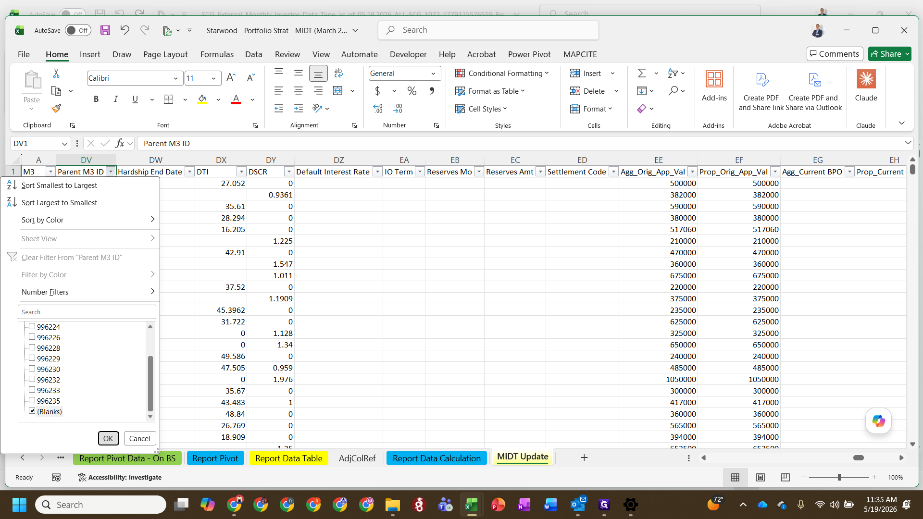This screenshot has height=519, width=923.
Task: Click the yellow Fill Color swatch
Action: [202, 99]
